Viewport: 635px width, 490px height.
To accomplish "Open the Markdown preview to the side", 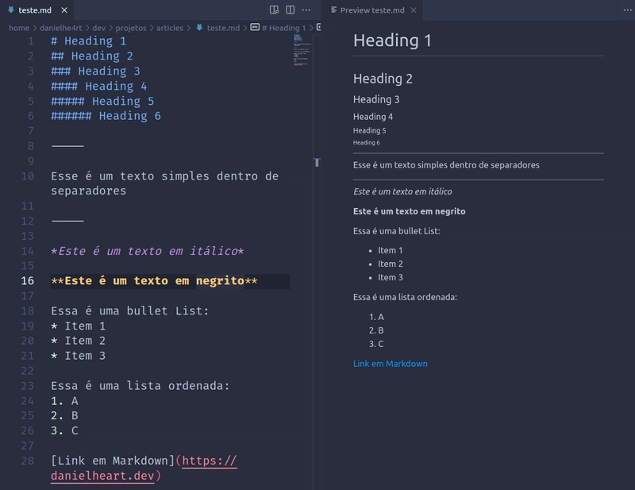I will click(274, 10).
